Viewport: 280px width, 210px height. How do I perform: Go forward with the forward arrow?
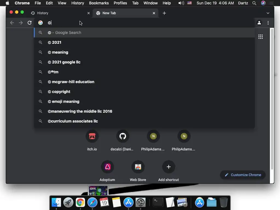click(21, 23)
